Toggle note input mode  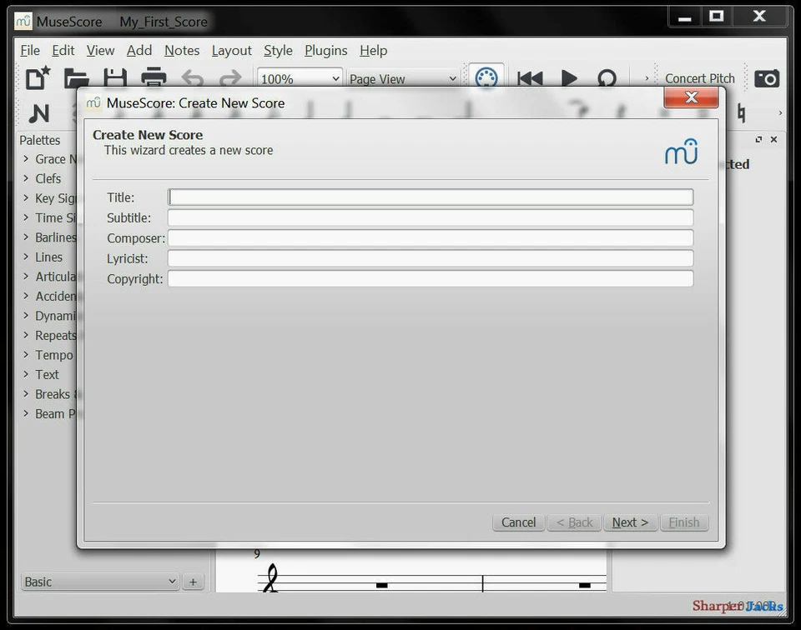[x=38, y=113]
